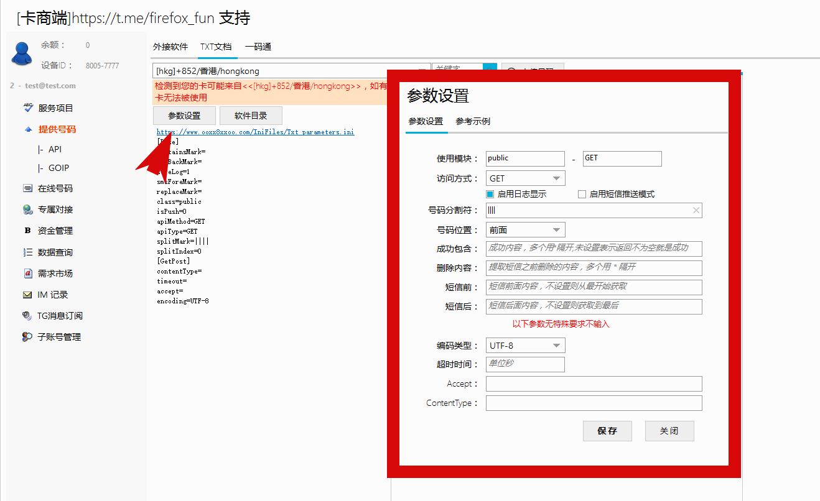Screen dimensions: 820x501
Task: Enable 启用短信推送模式 checkbox
Action: click(582, 194)
